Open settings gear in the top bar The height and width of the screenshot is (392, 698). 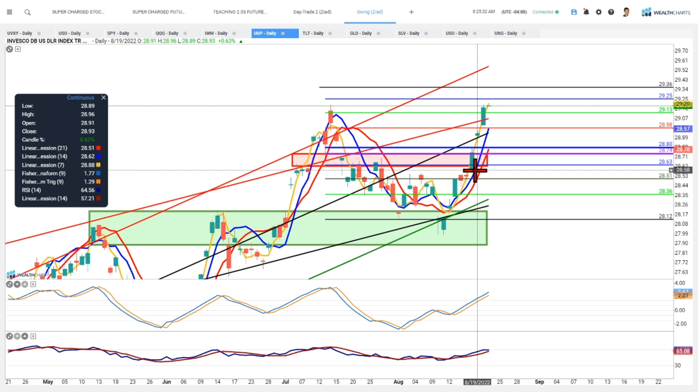pyautogui.click(x=599, y=12)
